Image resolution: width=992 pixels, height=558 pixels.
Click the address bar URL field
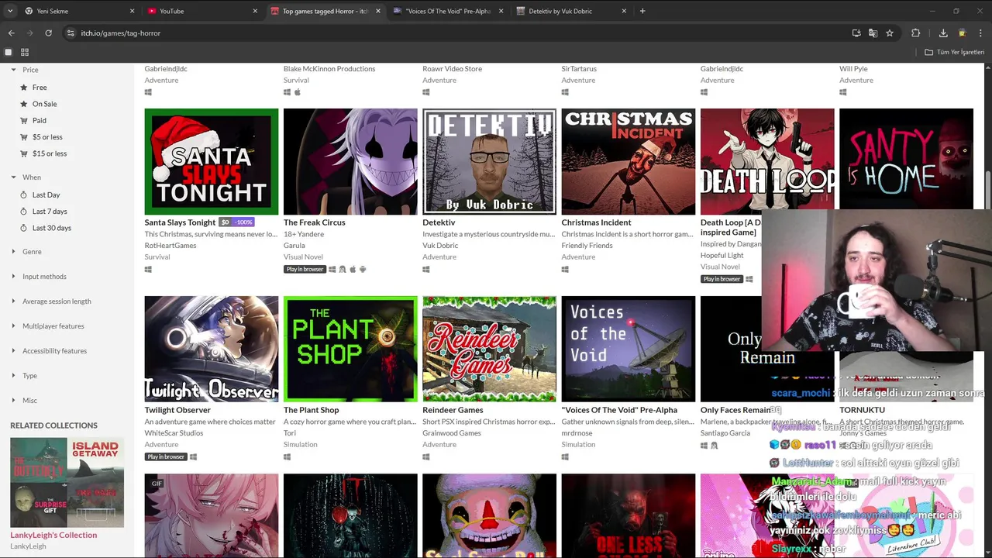click(457, 33)
